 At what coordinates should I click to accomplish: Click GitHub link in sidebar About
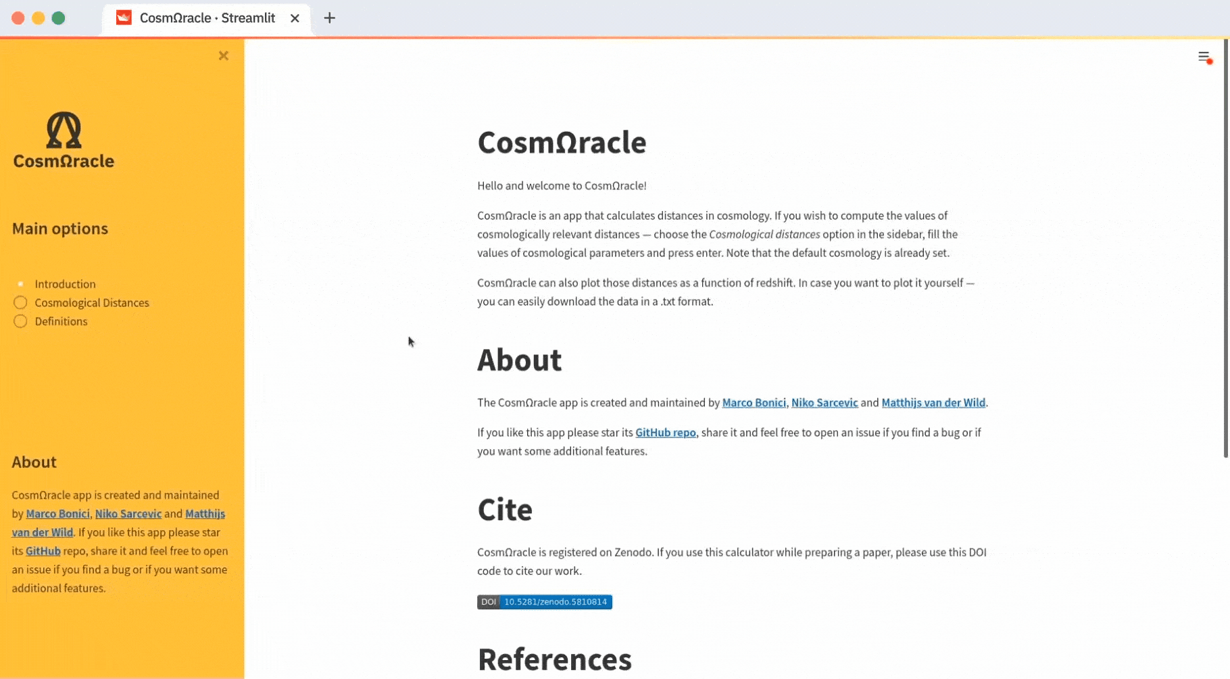43,551
